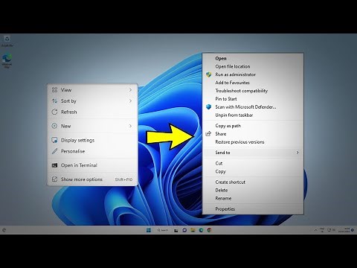Open the Send to entry
Viewport: 357px width, 268px height.
click(253, 153)
